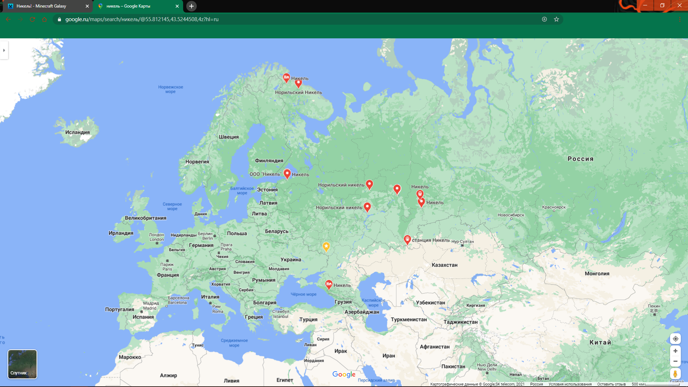Zoom in with the plus button
The image size is (688, 387).
pyautogui.click(x=675, y=351)
